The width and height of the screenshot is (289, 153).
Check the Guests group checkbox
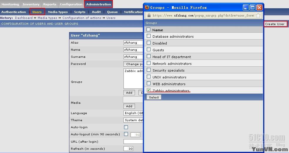(148, 49)
